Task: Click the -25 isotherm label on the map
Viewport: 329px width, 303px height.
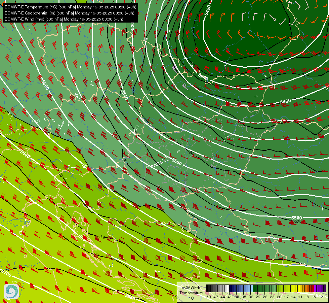Action: click(x=148, y=88)
